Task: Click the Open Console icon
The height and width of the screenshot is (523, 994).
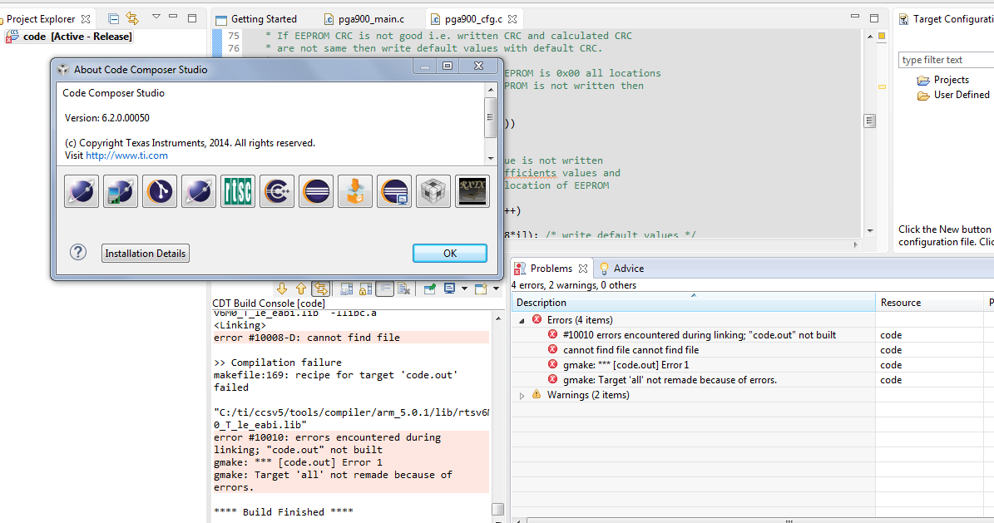Action: (481, 289)
